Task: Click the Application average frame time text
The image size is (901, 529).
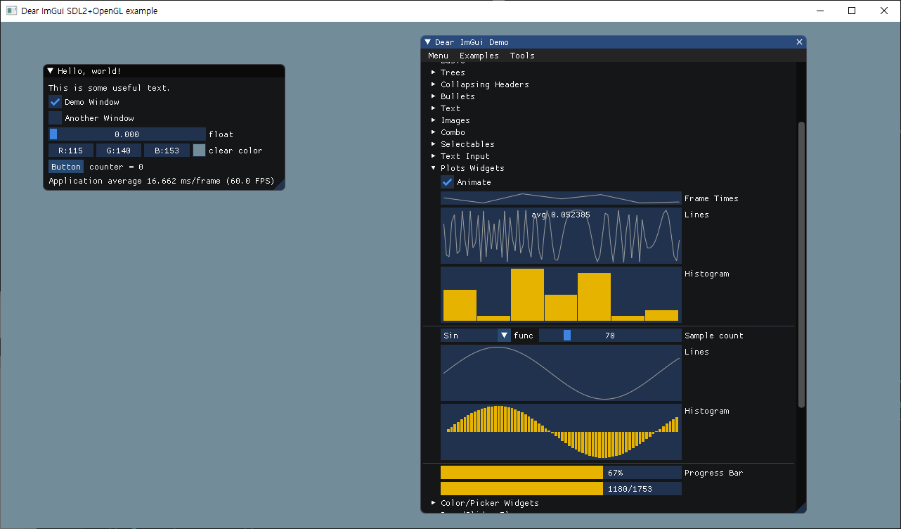Action: pos(161,181)
